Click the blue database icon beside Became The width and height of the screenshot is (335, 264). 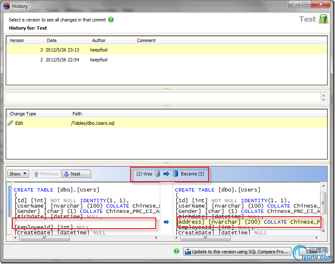point(176,174)
